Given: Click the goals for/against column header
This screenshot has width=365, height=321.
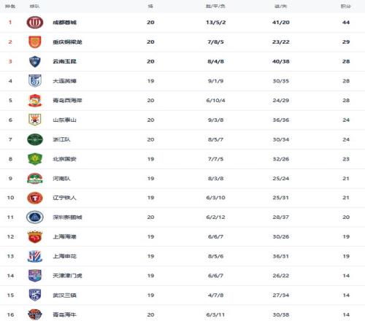Looking at the screenshot, I should (281, 6).
